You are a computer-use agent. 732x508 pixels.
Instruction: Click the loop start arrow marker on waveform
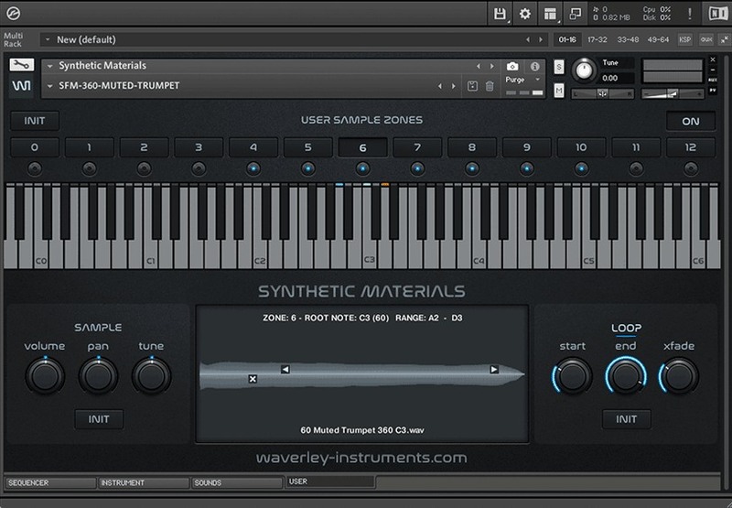pyautogui.click(x=285, y=370)
